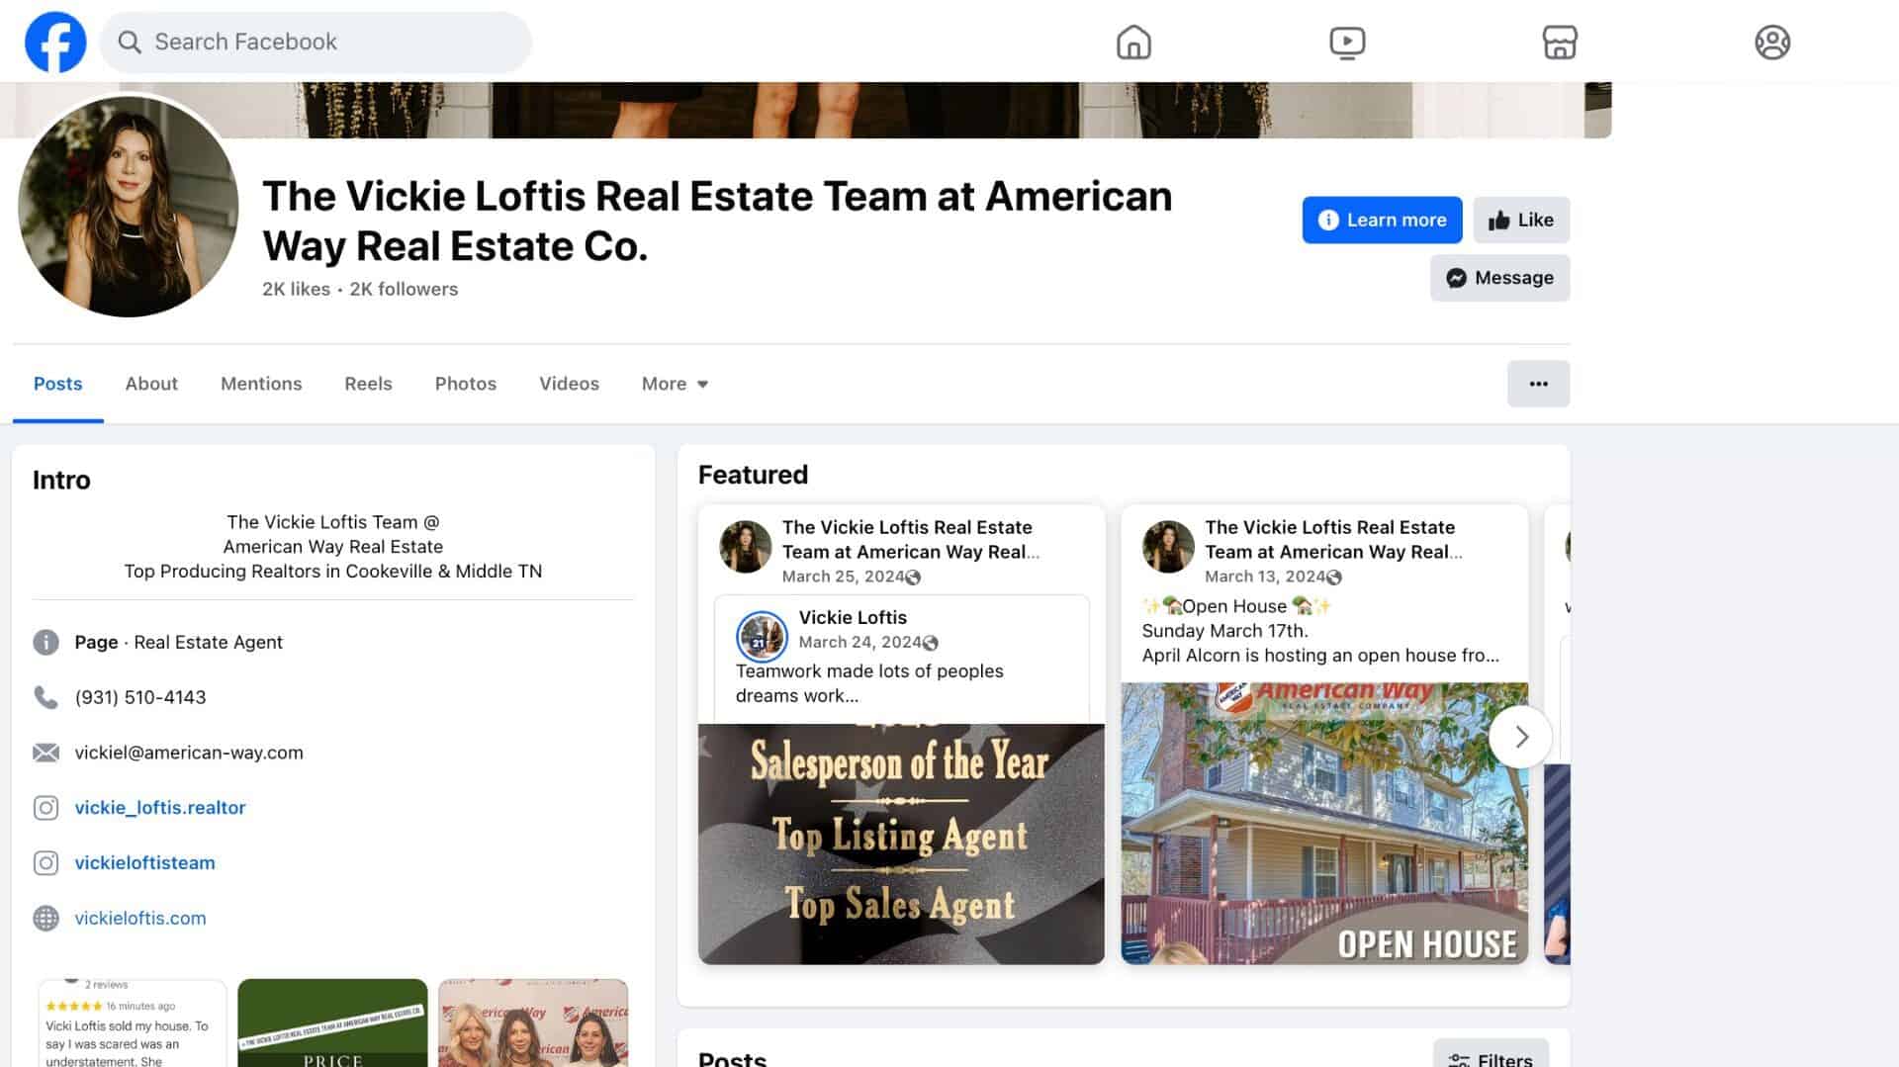This screenshot has width=1899, height=1067.
Task: Open the Mentions tab
Action: [x=261, y=384]
